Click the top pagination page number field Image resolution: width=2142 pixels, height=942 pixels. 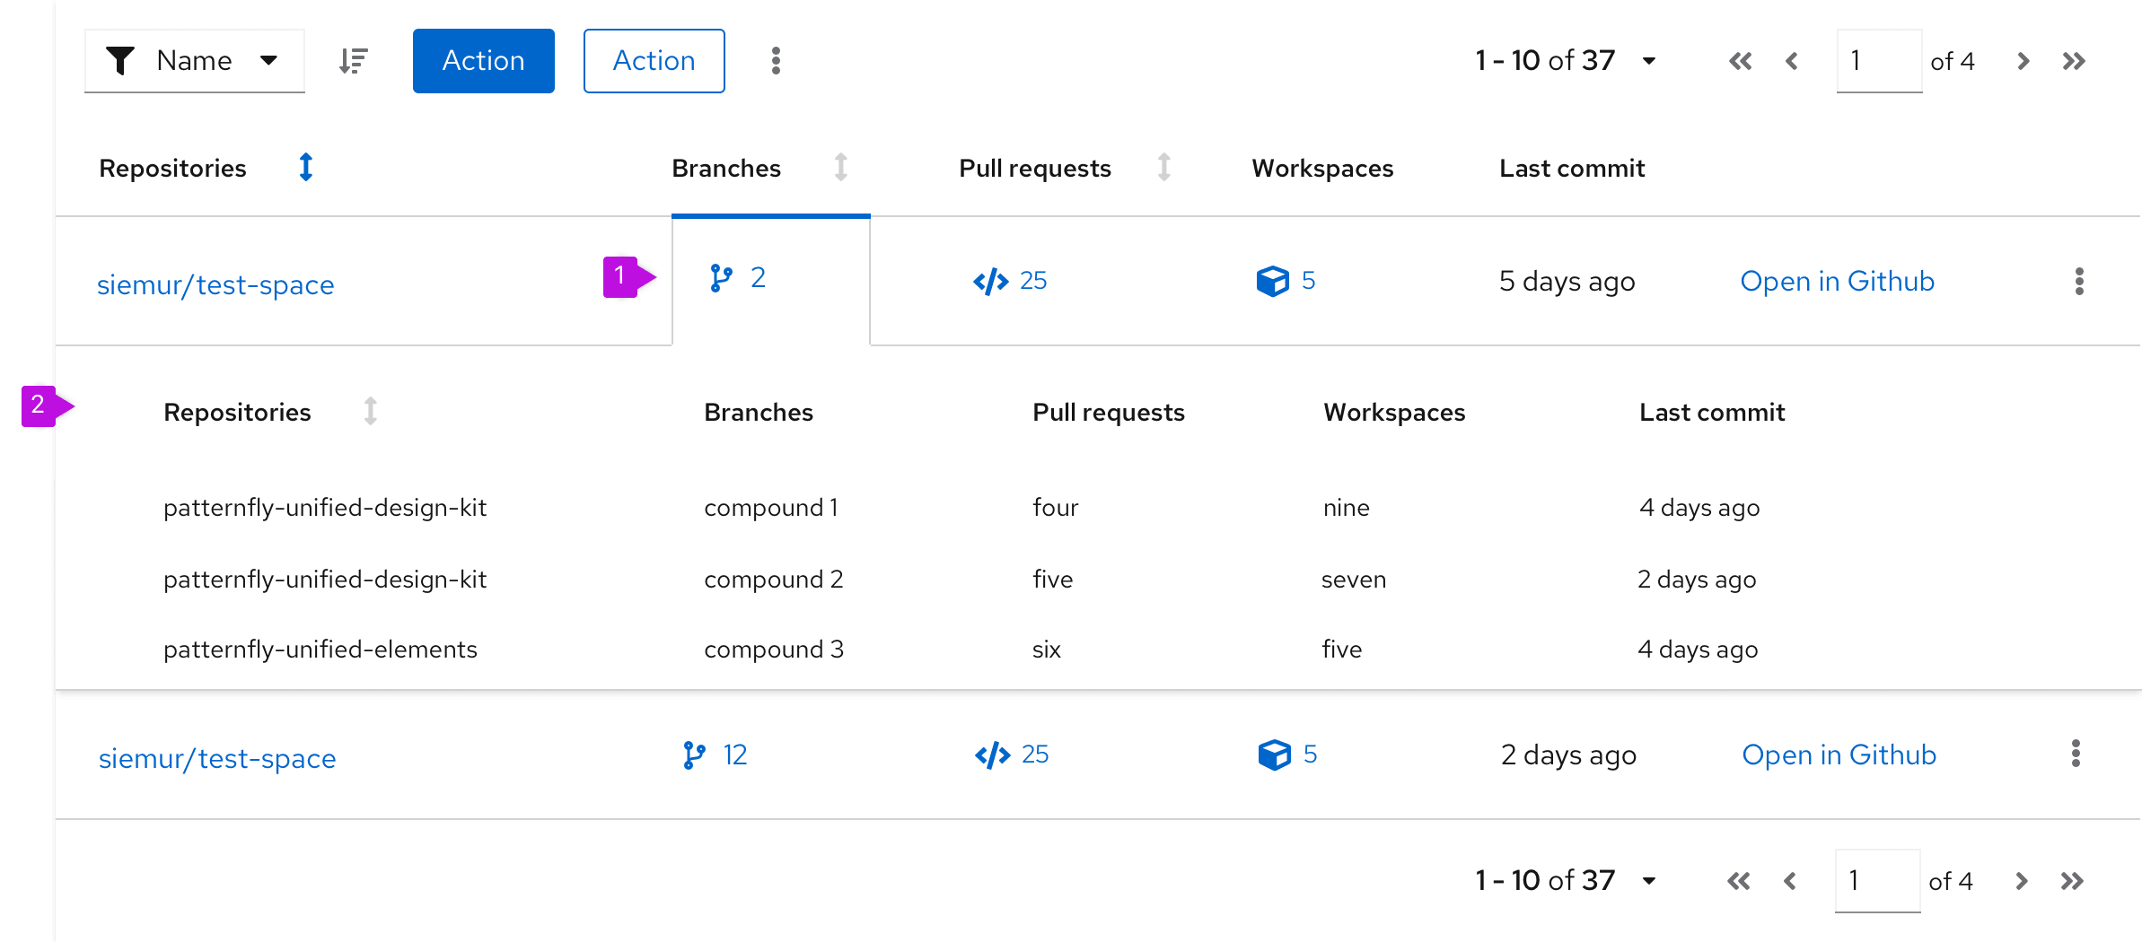[1878, 61]
